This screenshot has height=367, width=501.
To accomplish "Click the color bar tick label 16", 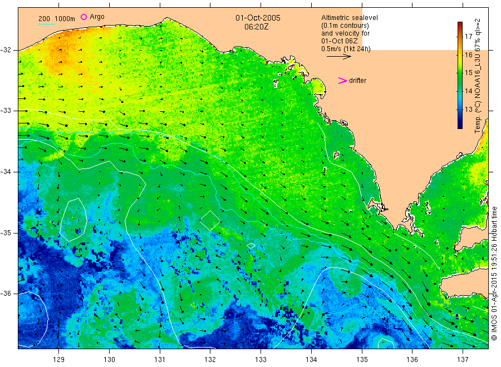I will [x=468, y=54].
